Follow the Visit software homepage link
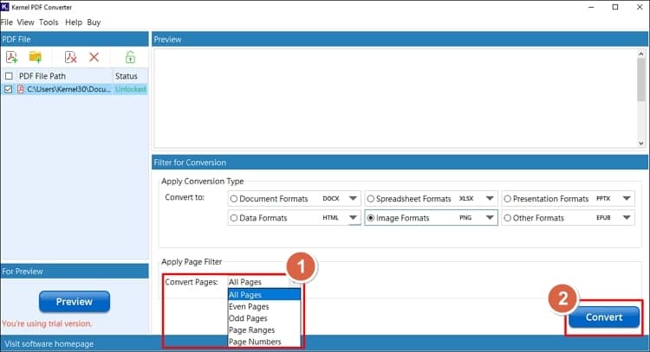The width and height of the screenshot is (650, 352). click(49, 343)
